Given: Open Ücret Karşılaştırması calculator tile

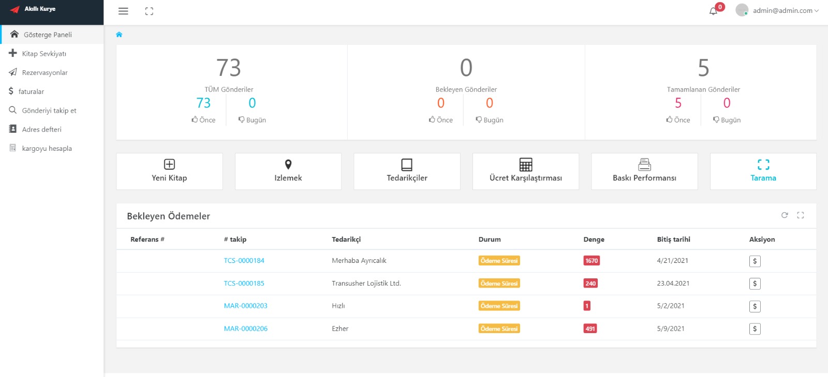Looking at the screenshot, I should coord(526,171).
